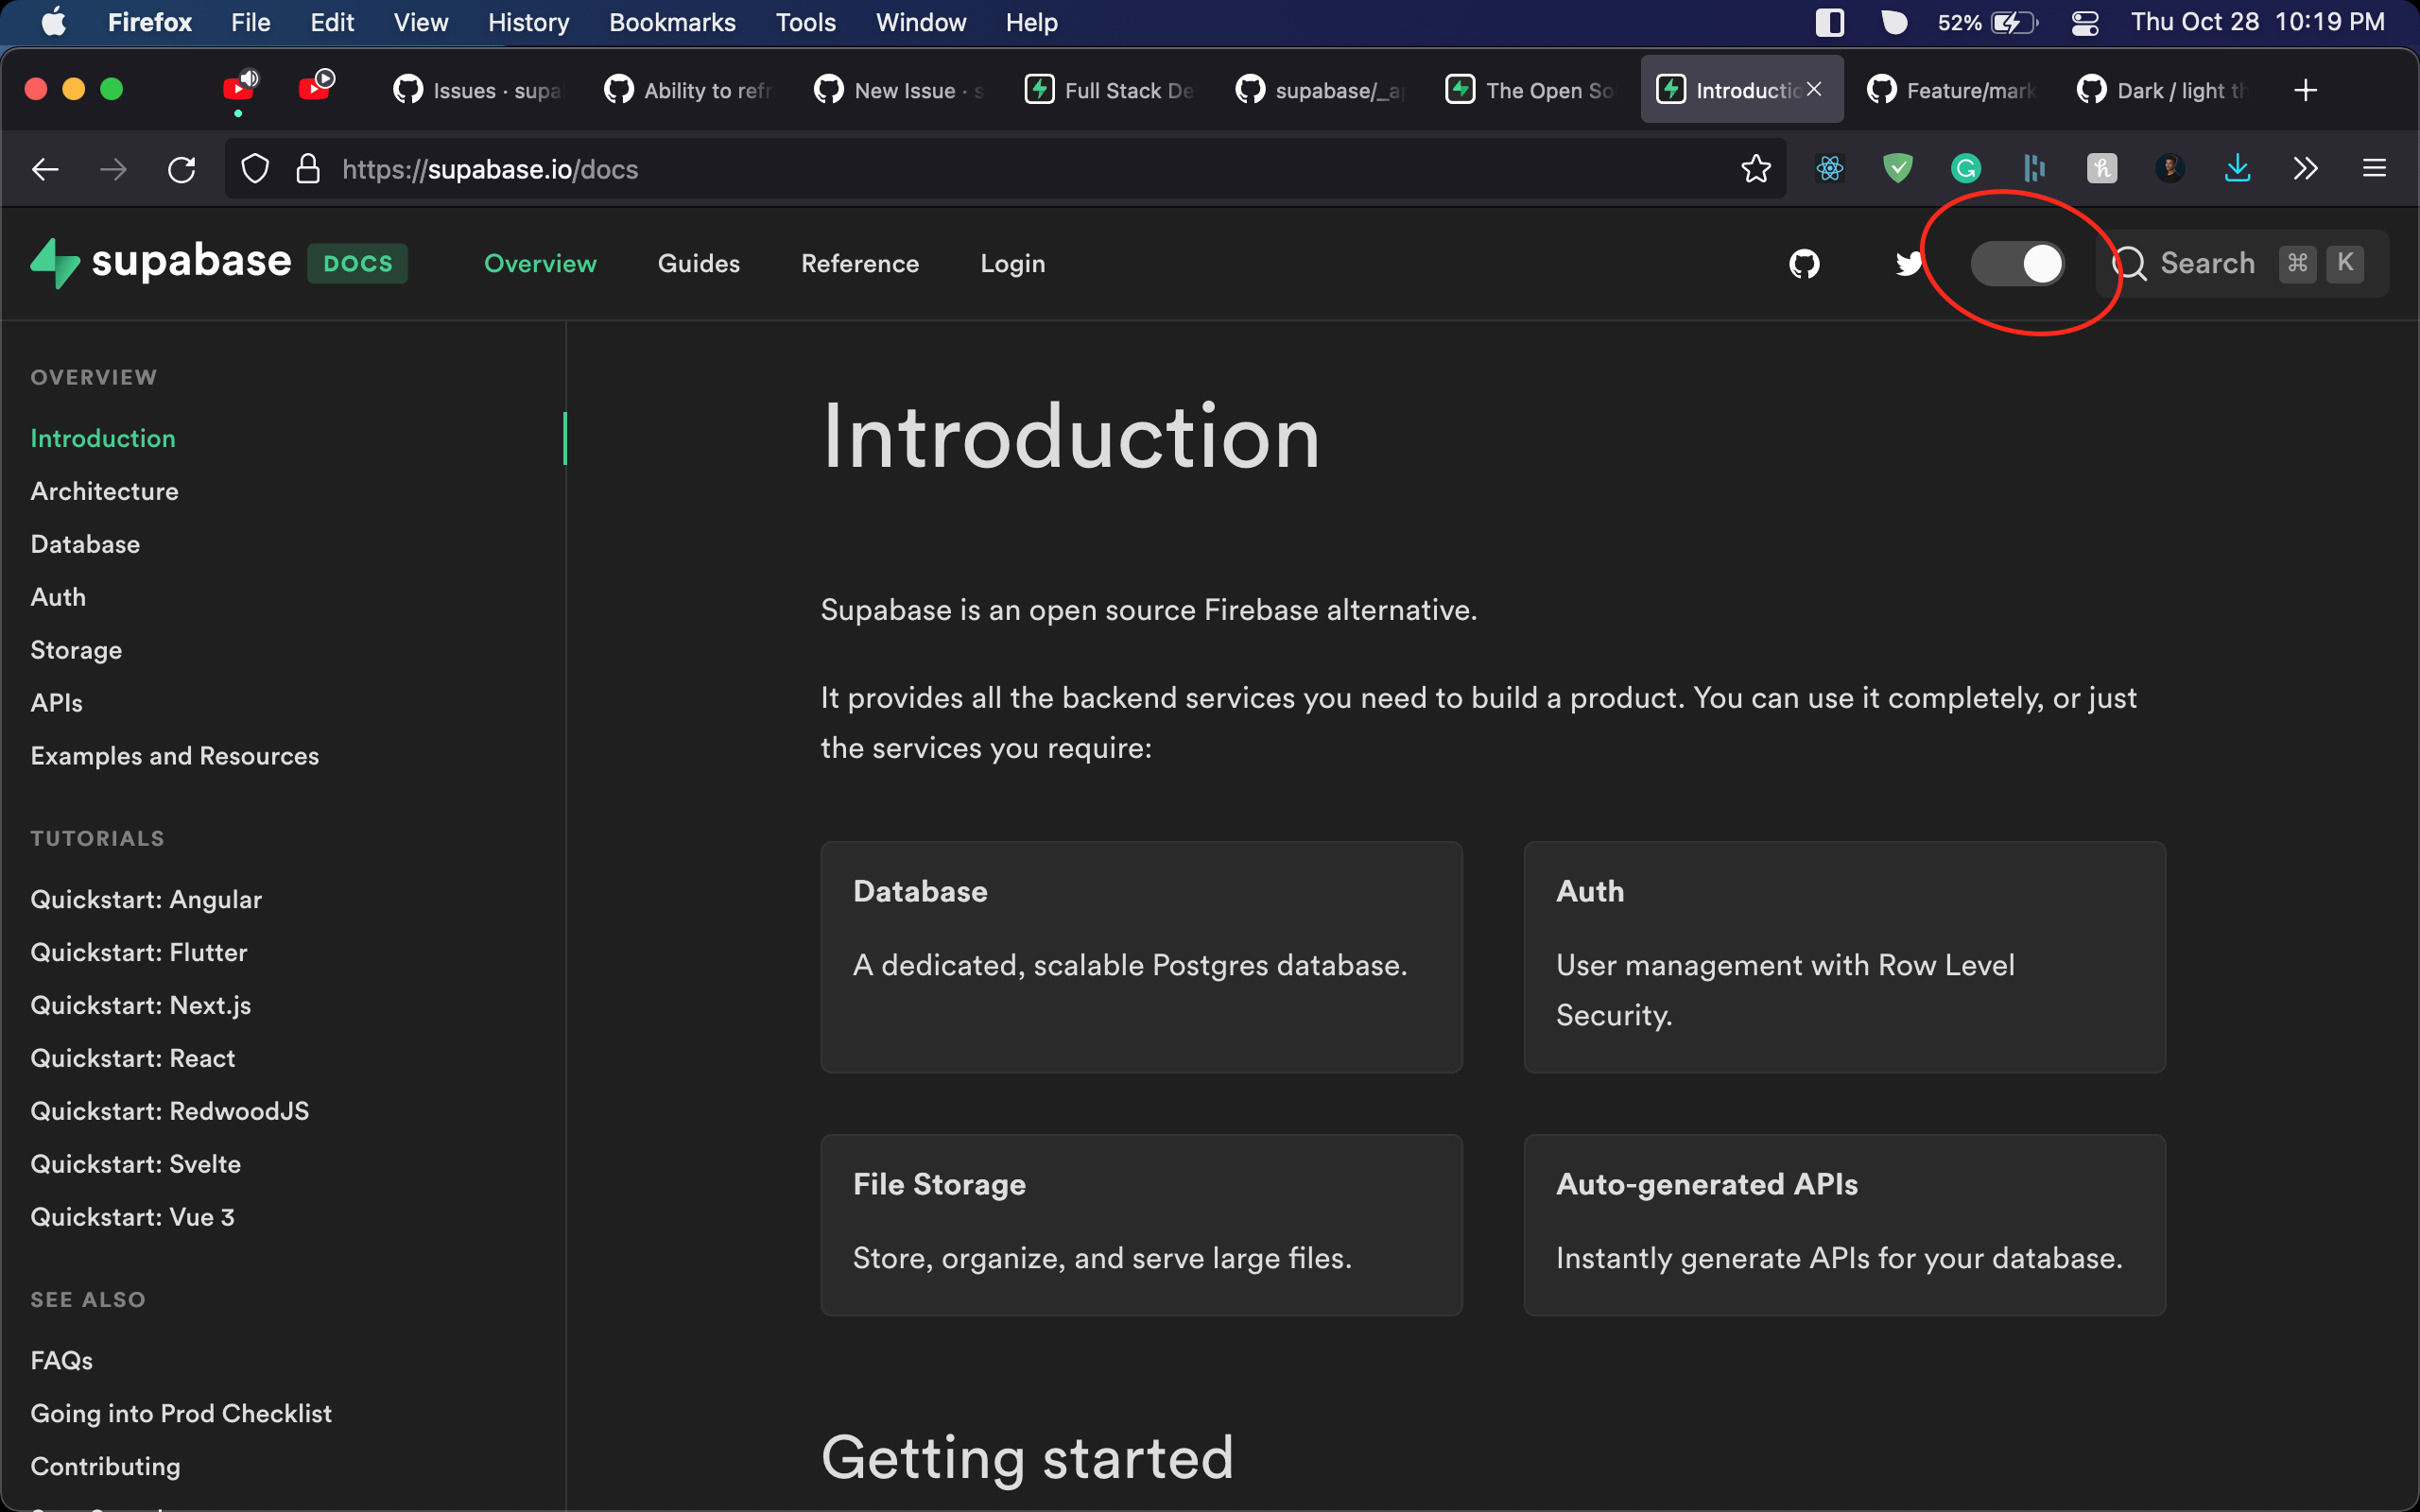Switch the theme with the dark mode toggle

pyautogui.click(x=2018, y=263)
